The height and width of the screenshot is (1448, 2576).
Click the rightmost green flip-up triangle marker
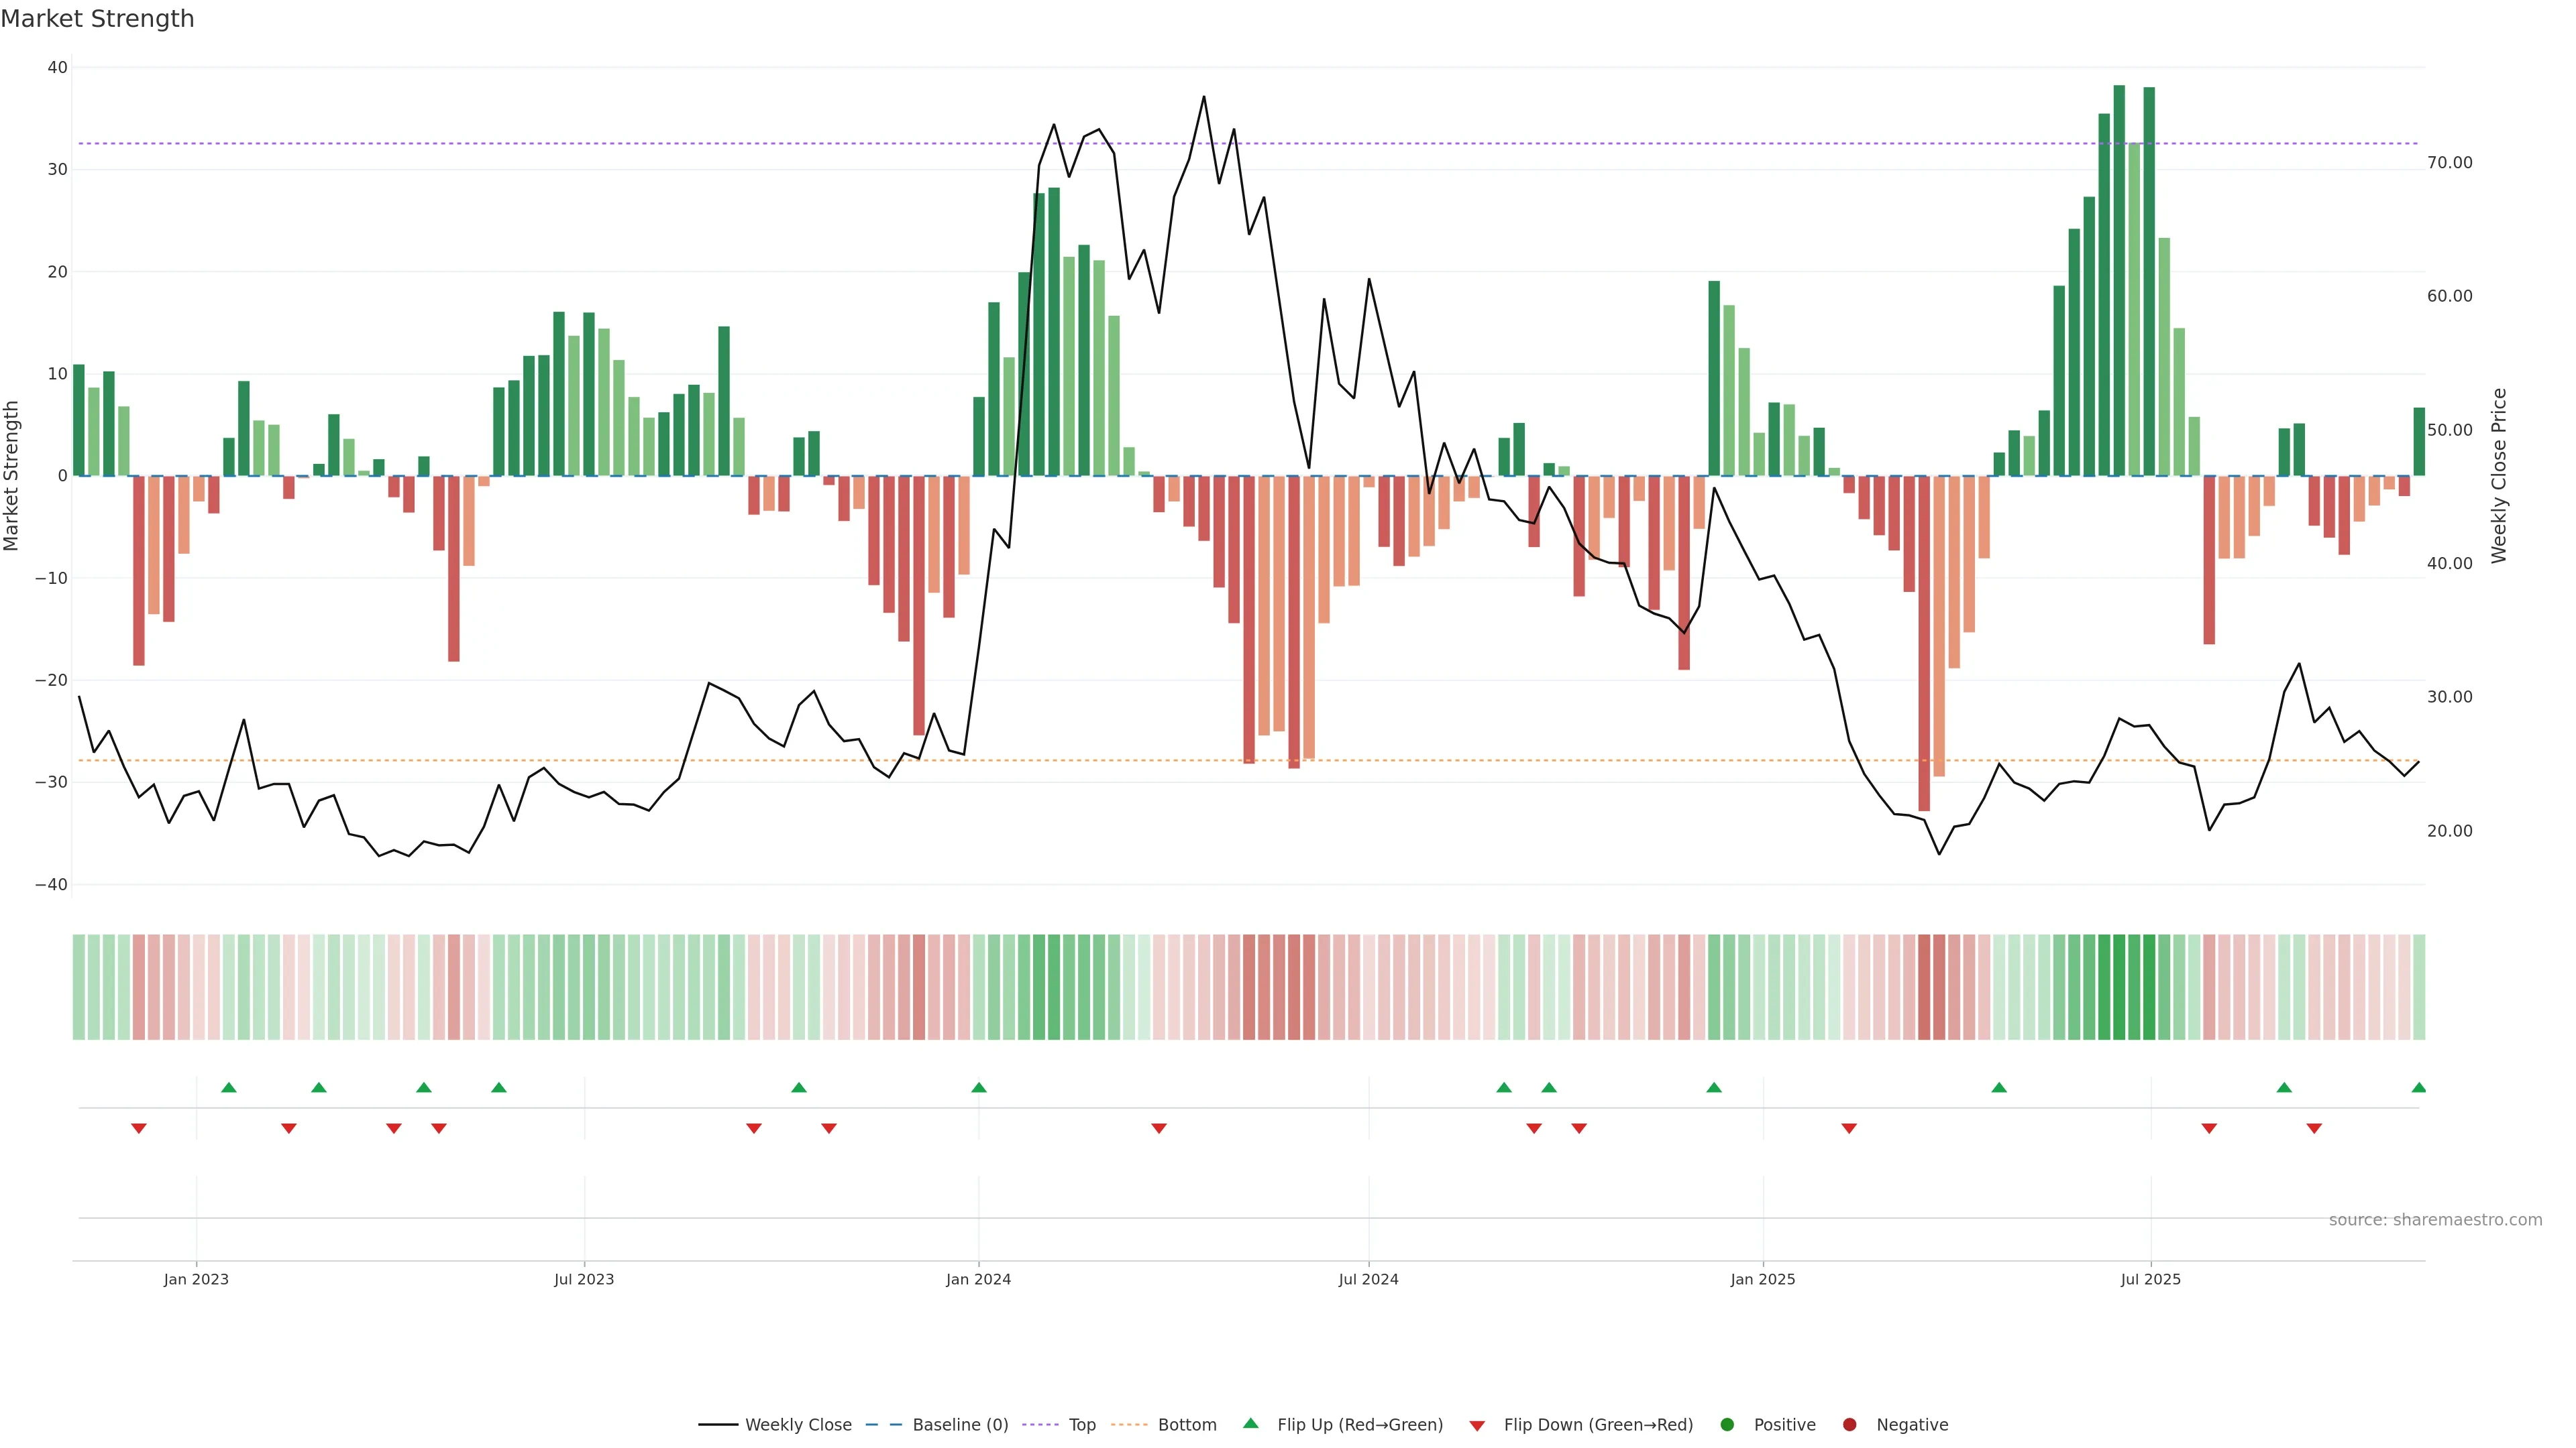point(2418,1087)
